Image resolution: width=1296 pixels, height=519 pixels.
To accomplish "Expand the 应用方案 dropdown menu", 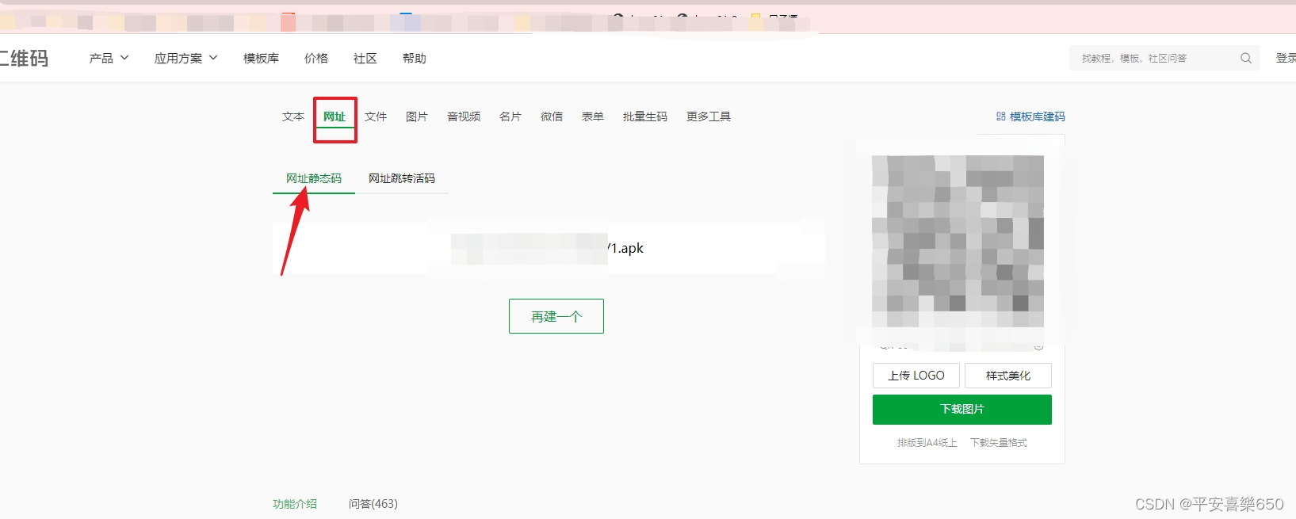I will (x=185, y=58).
